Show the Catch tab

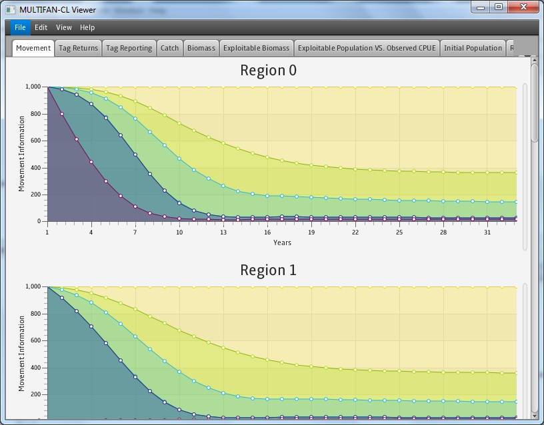[x=170, y=48]
